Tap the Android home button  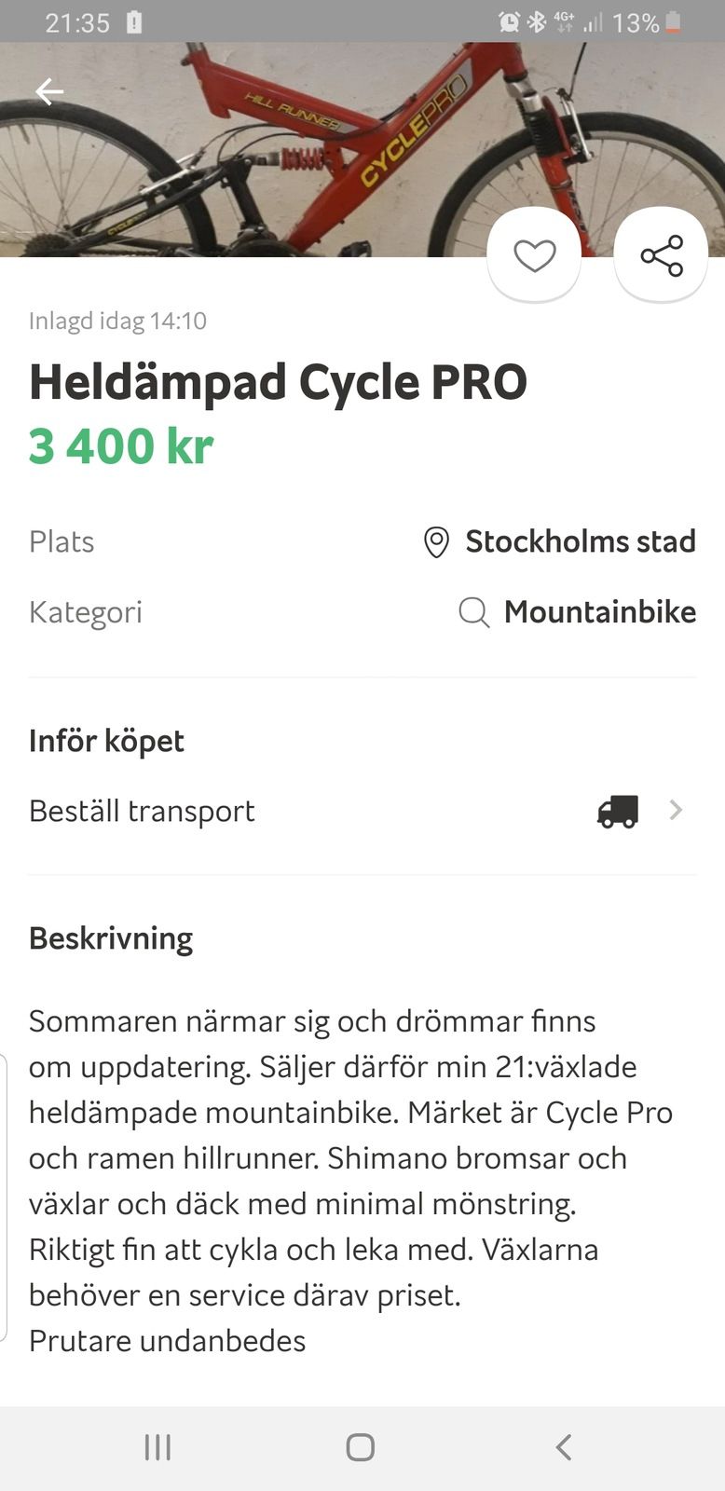(x=361, y=1446)
